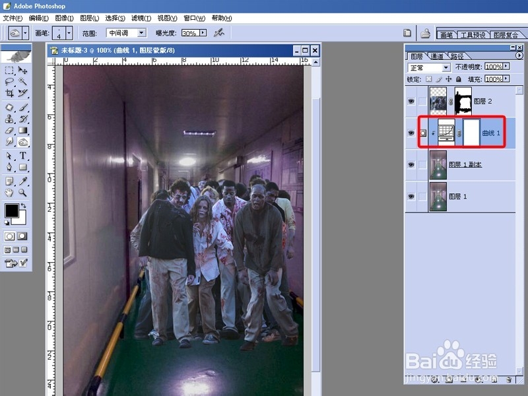Image resolution: width=528 pixels, height=396 pixels.
Task: Hide the 曲线 1 curves layer with its eye icon
Action: coord(411,133)
